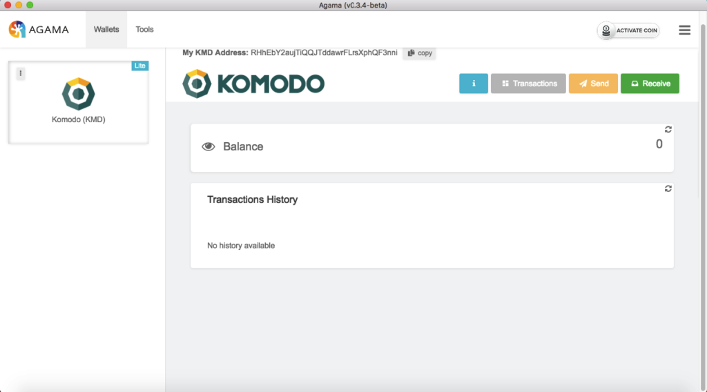Open the Komodo coin tile options menu
This screenshot has width=707, height=392.
[20, 73]
